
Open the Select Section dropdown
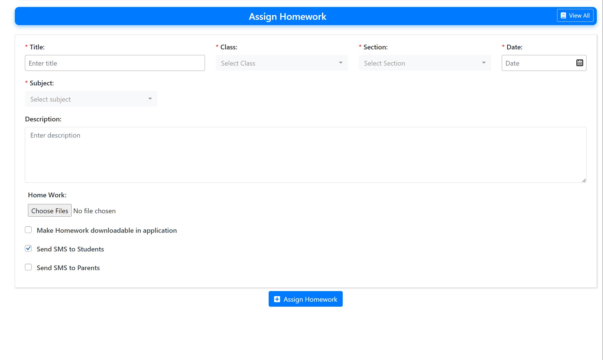(x=425, y=63)
